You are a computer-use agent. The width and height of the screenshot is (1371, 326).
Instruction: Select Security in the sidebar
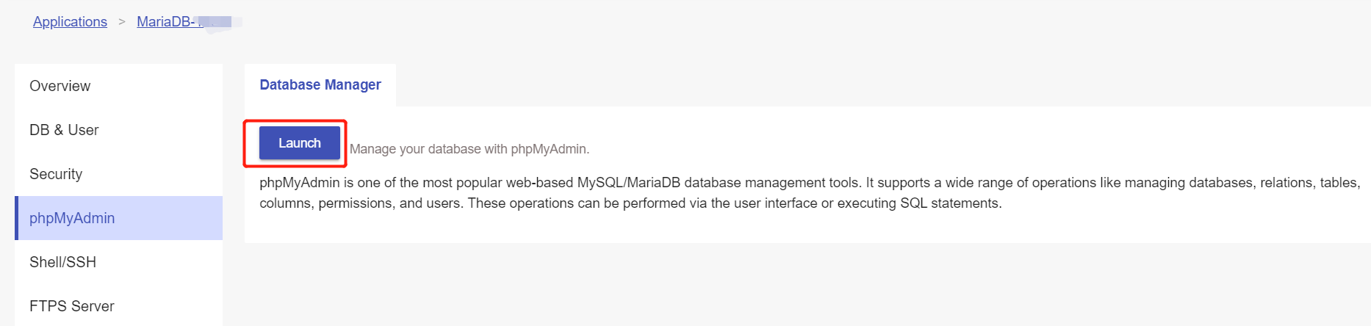click(56, 174)
